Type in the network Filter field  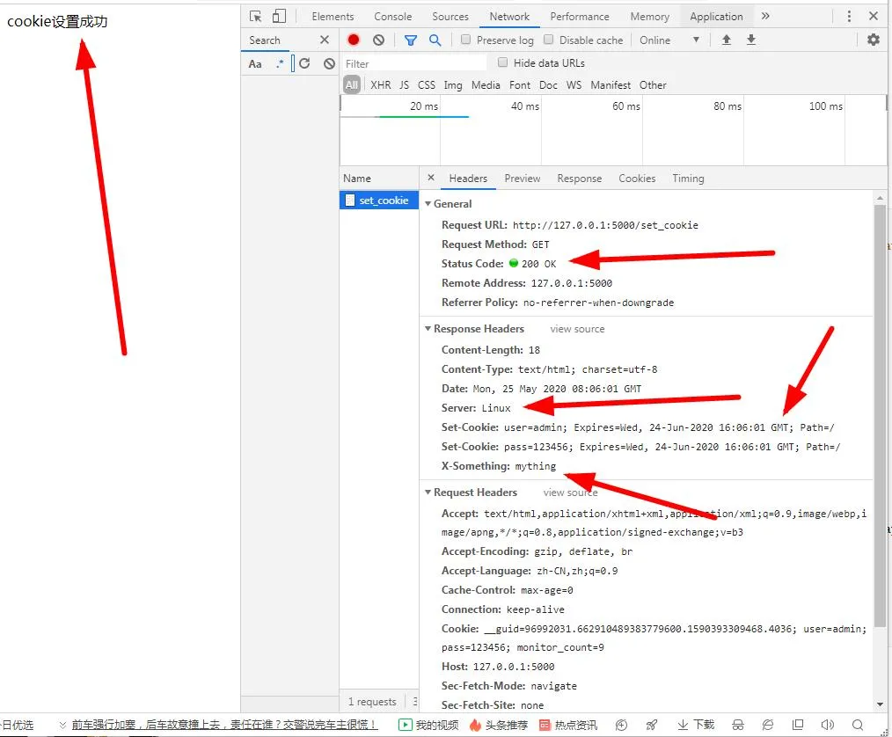click(413, 63)
